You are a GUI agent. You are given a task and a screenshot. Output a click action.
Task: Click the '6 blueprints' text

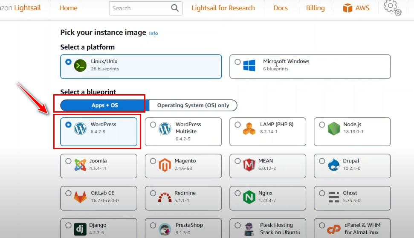pos(276,69)
